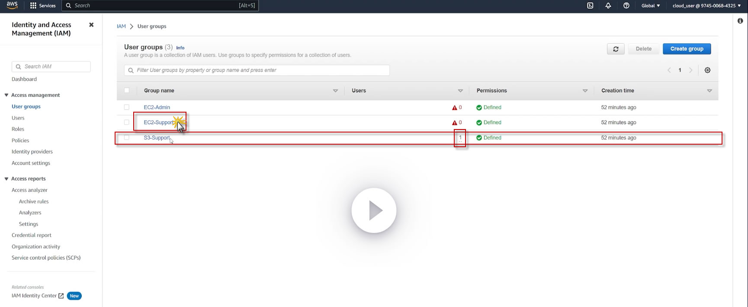Open the Users nav item

18,118
